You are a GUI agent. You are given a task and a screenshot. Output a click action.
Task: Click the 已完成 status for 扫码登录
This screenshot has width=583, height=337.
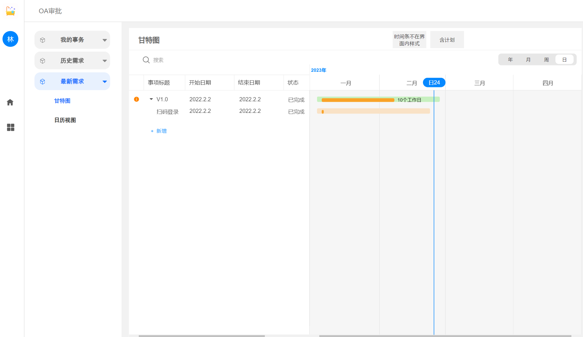tap(296, 112)
